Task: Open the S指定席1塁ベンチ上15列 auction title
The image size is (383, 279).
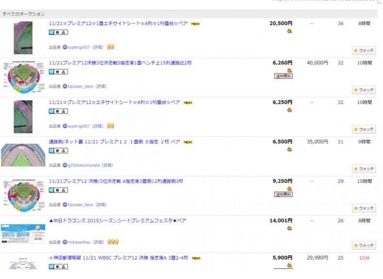Action: tap(120, 63)
